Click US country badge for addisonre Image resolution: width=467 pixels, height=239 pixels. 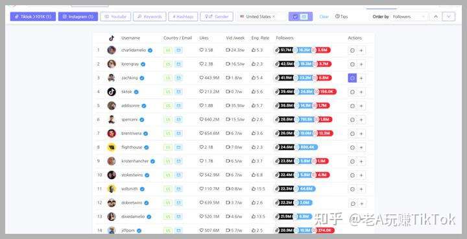(x=168, y=106)
